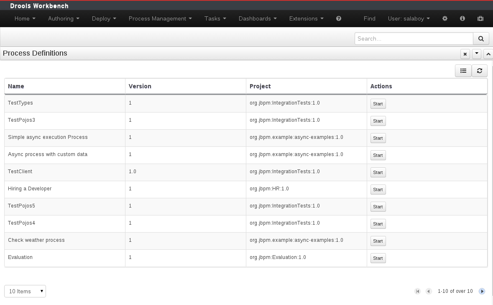Click the search magnifier button
The height and width of the screenshot is (305, 493).
[x=481, y=38]
